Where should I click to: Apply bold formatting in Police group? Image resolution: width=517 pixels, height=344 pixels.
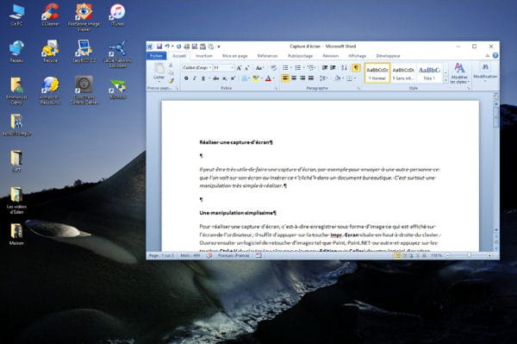tap(186, 78)
